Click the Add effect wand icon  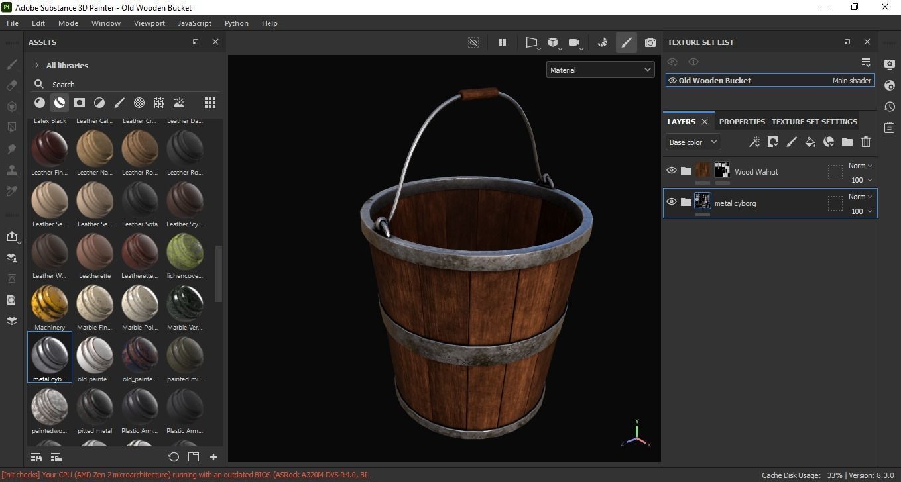[754, 142]
